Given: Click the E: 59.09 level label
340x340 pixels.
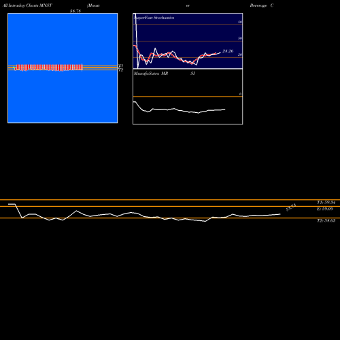Looking at the screenshot, I should (x=325, y=209).
